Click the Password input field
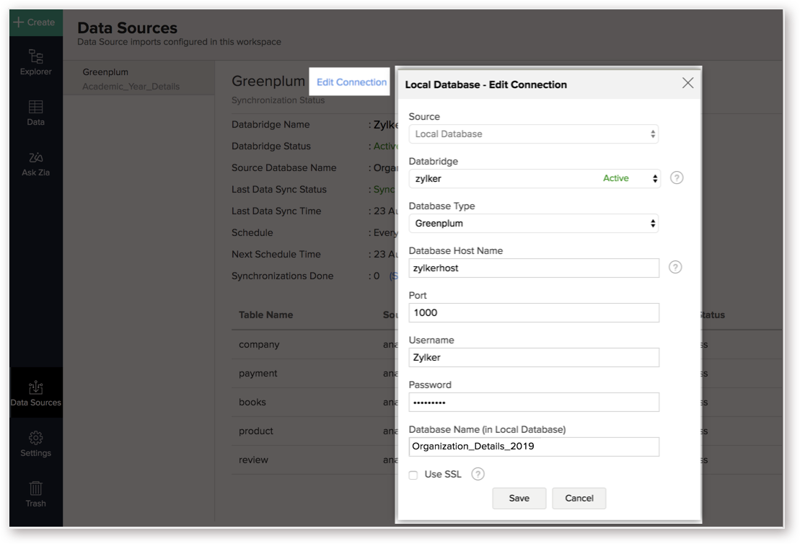This screenshot has height=544, width=800. click(x=534, y=402)
